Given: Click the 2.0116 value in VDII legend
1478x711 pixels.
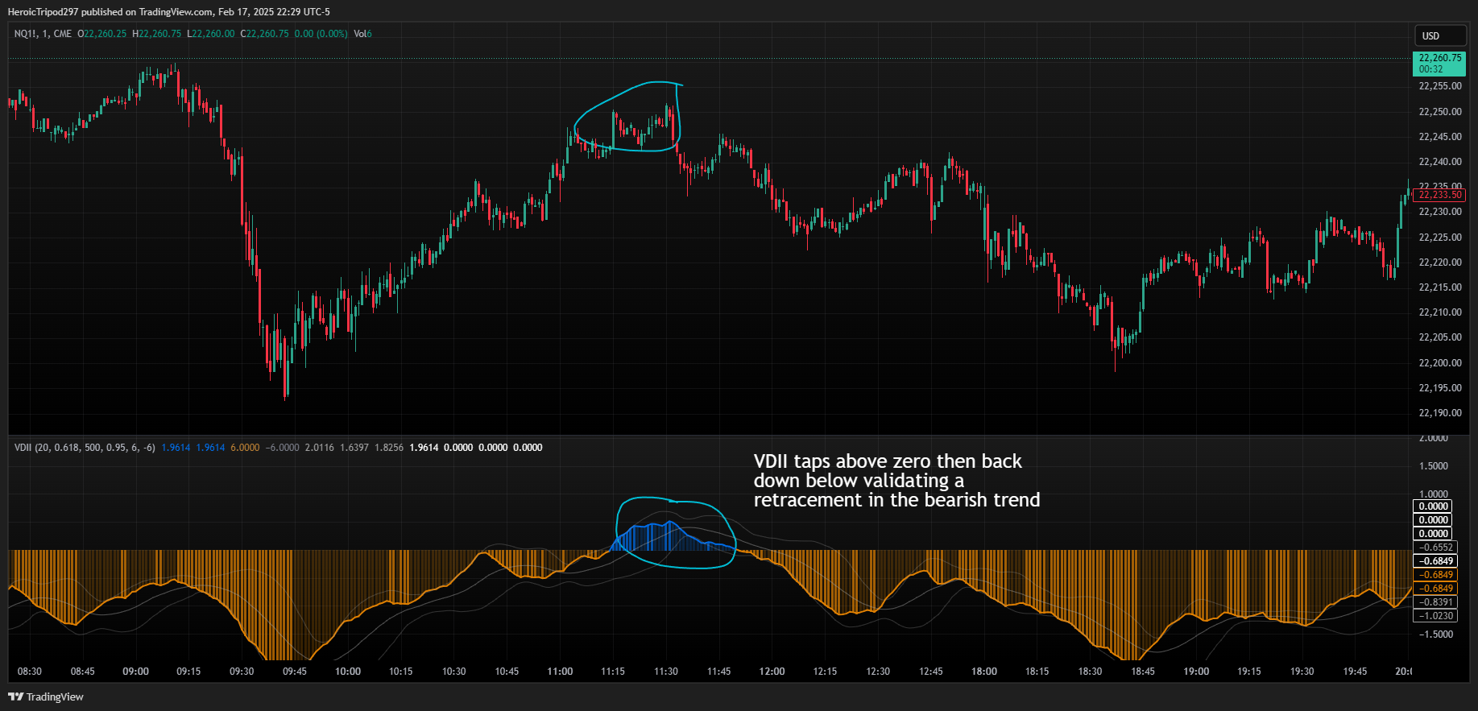Looking at the screenshot, I should pos(319,448).
